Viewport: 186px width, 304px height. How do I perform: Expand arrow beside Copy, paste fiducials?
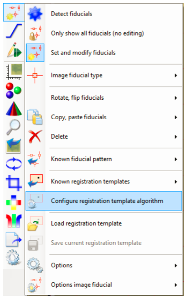click(176, 117)
